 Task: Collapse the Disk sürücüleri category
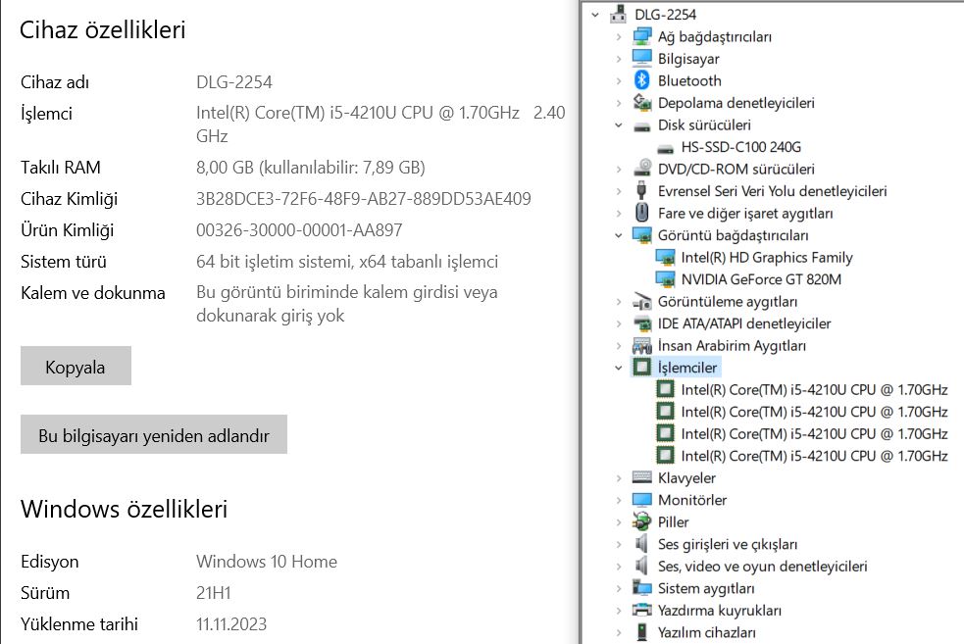[619, 125]
